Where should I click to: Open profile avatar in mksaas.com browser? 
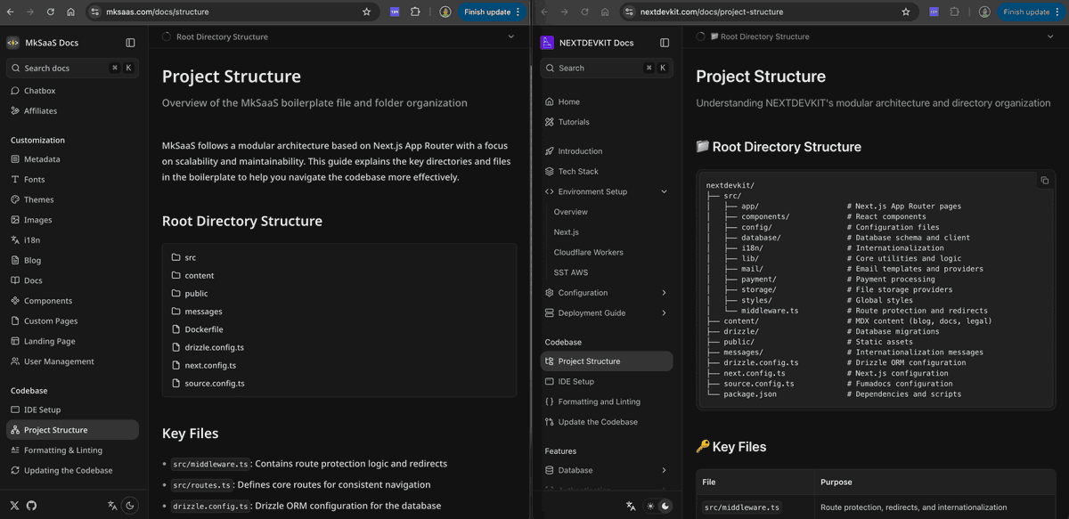pos(445,12)
